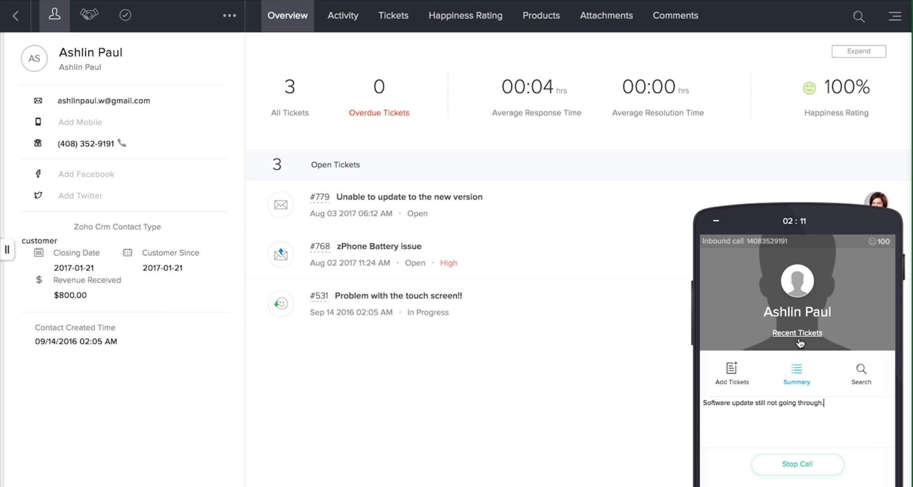
Task: Click the phone call icon beside number
Action: pos(122,143)
